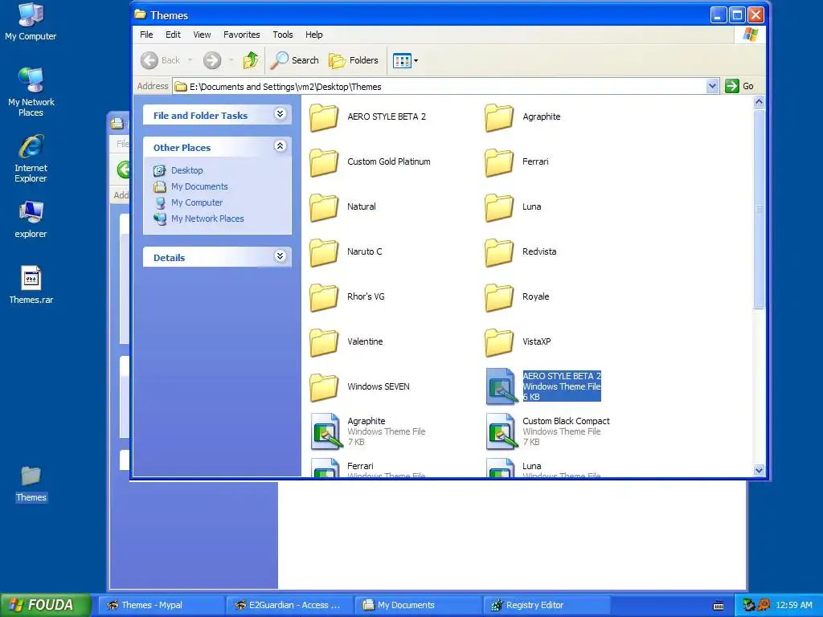Screen dimensions: 823x617
Task: Open the Ferrari folder
Action: pos(517,161)
